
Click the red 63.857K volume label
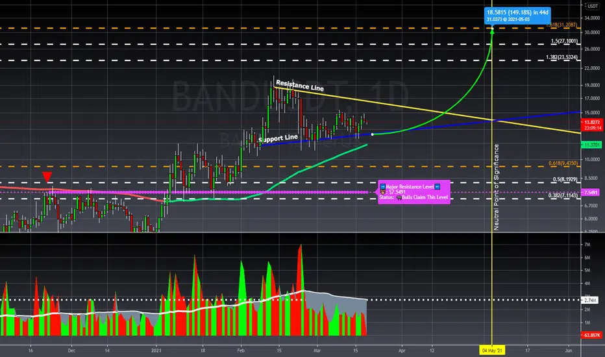click(592, 335)
